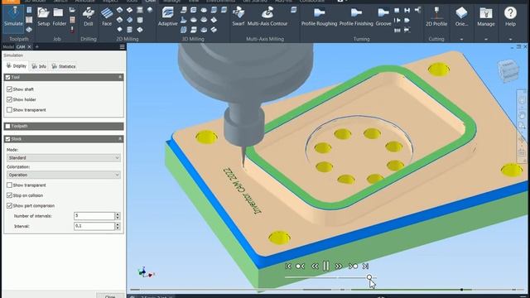Switch to the Model browser tab
Viewport: 530px width, 298px height.
click(7, 47)
